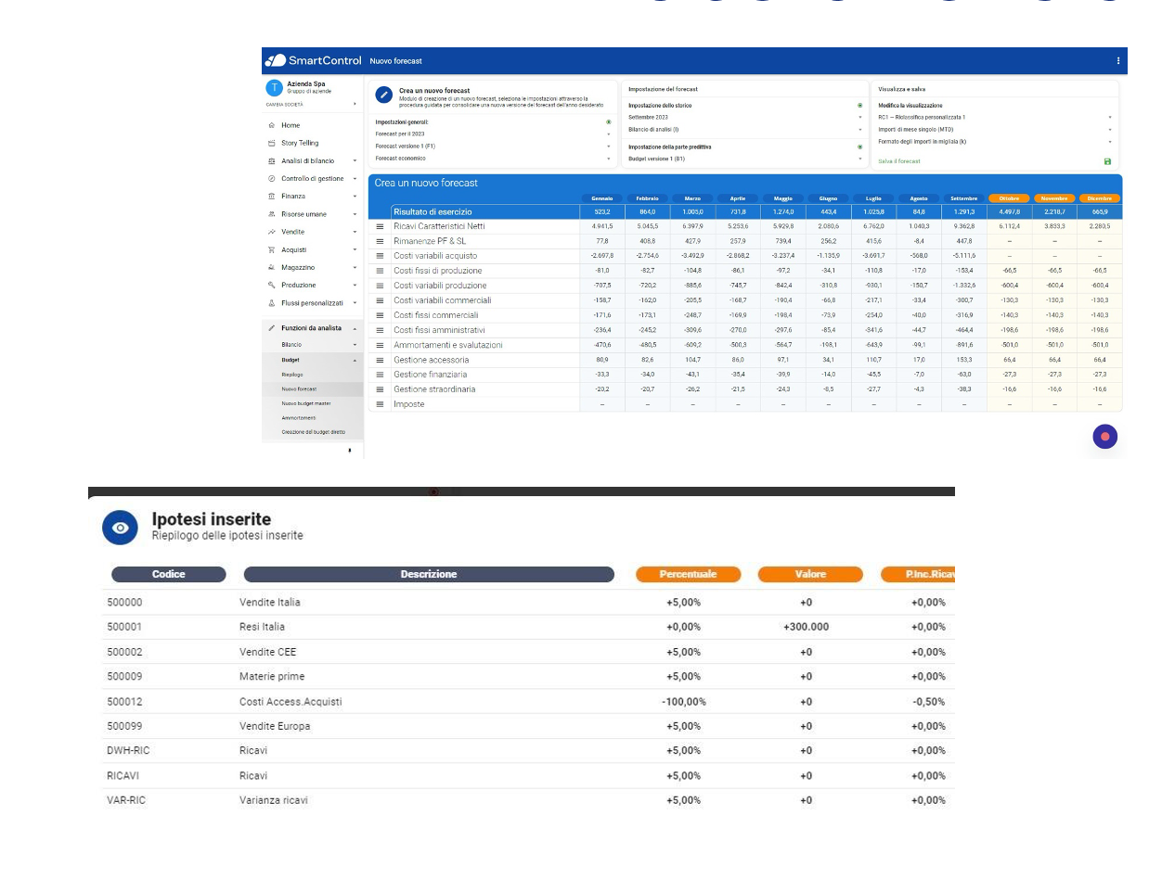The height and width of the screenshot is (879, 1162).
Task: Open the Budget versione 1 (B1) dropdown
Action: pyautogui.click(x=745, y=159)
